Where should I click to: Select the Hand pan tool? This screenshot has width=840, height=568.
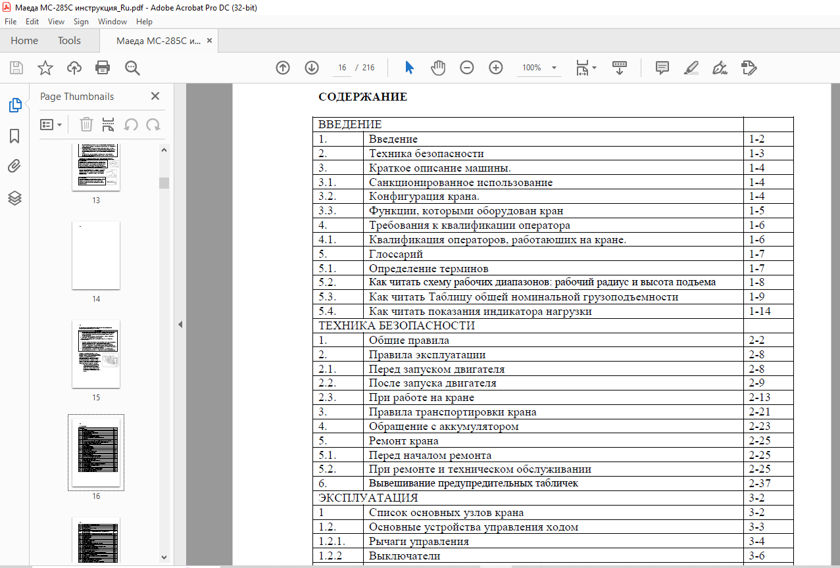tap(438, 68)
